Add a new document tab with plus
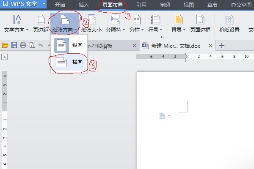The width and height of the screenshot is (254, 169). (x=222, y=46)
